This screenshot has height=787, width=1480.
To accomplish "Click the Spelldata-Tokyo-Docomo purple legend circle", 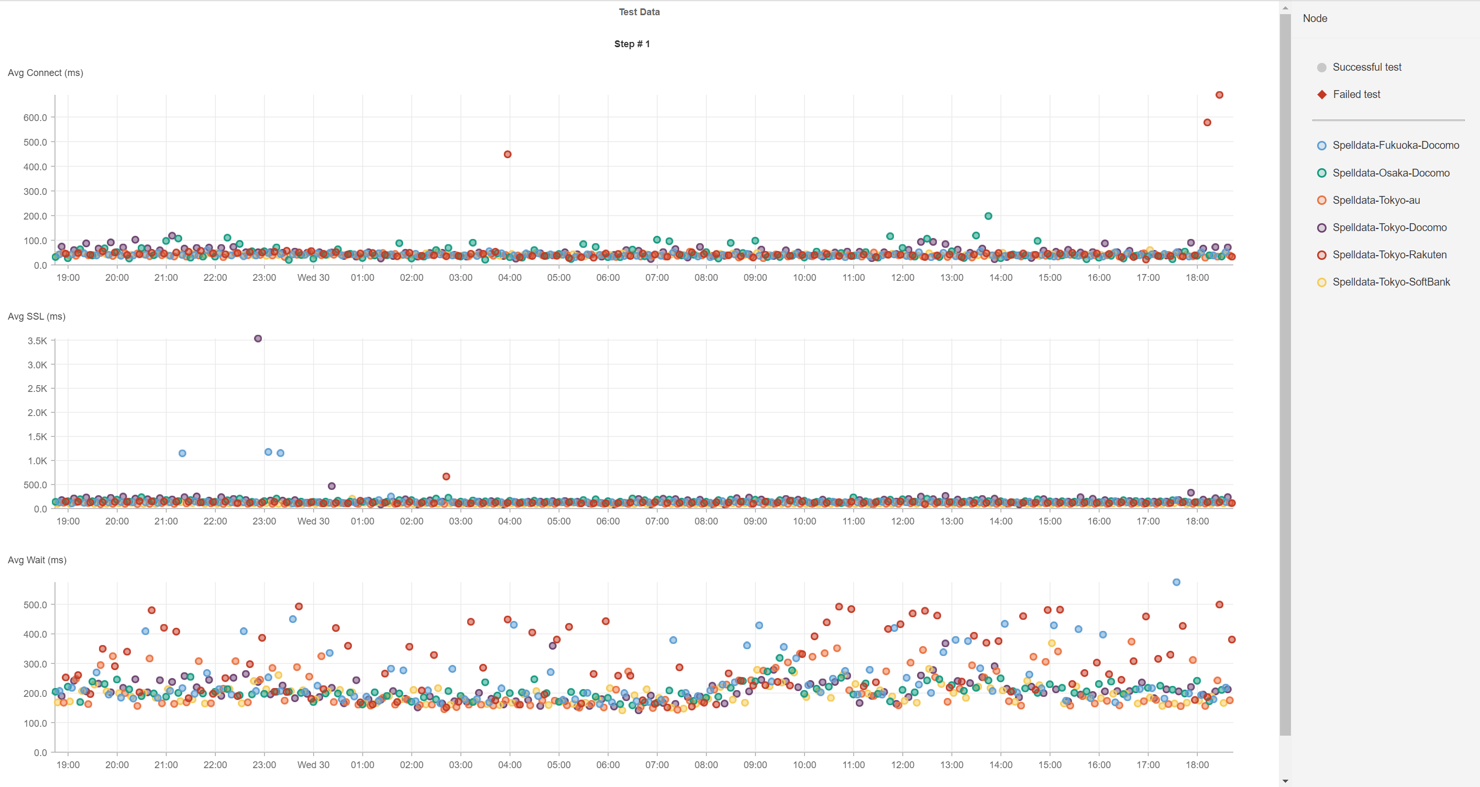I will (1321, 227).
